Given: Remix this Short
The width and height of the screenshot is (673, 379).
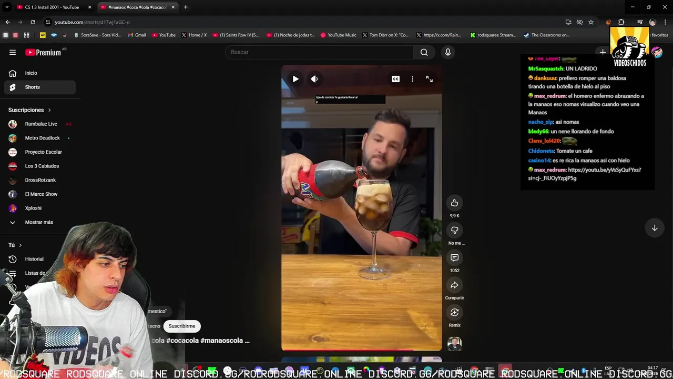Looking at the screenshot, I should [454, 312].
